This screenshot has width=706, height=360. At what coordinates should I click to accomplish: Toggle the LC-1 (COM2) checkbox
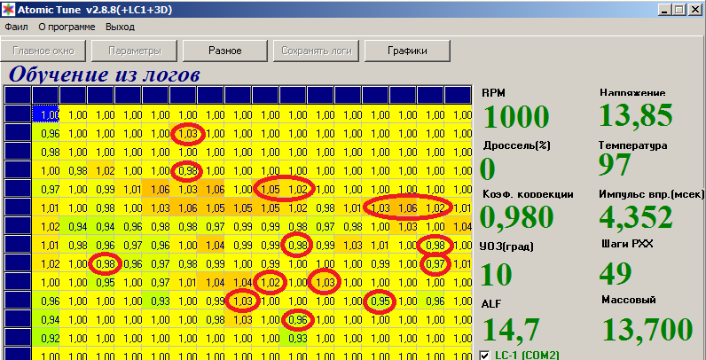pyautogui.click(x=484, y=355)
